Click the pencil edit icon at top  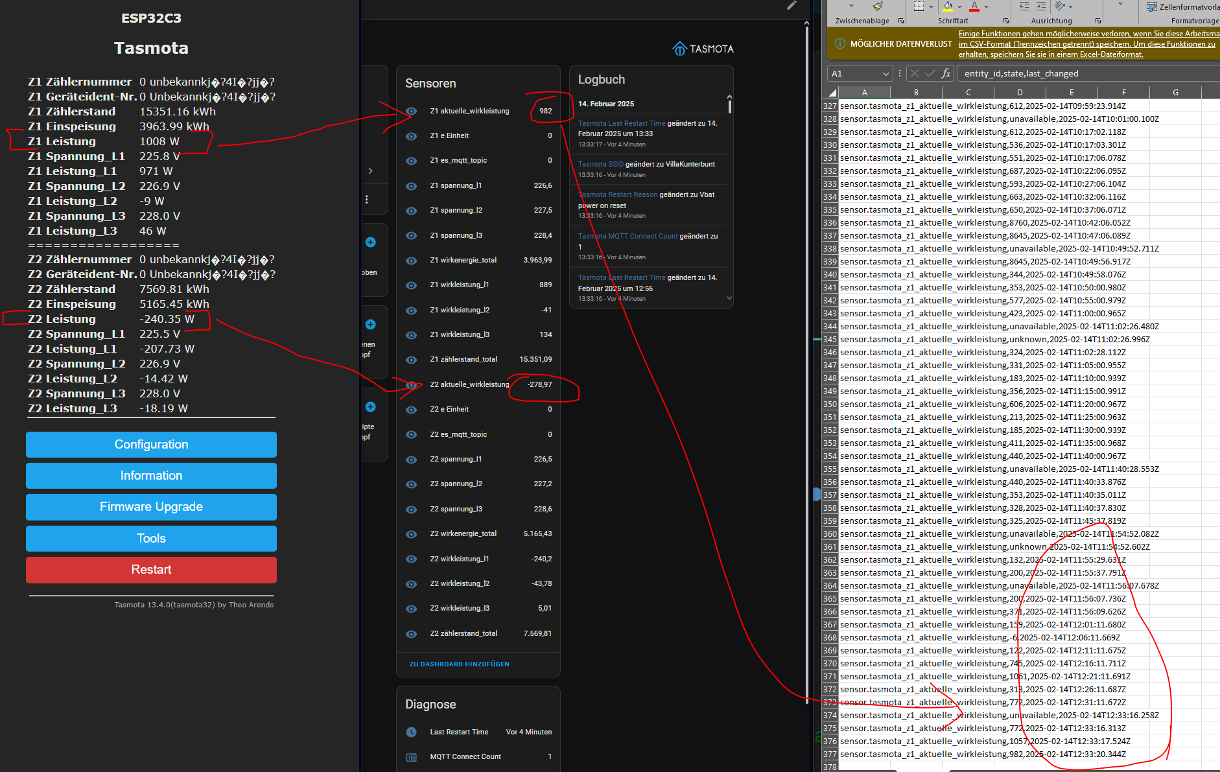tap(792, 5)
